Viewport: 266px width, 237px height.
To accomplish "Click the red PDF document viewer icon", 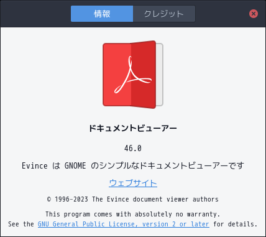I will (133, 75).
